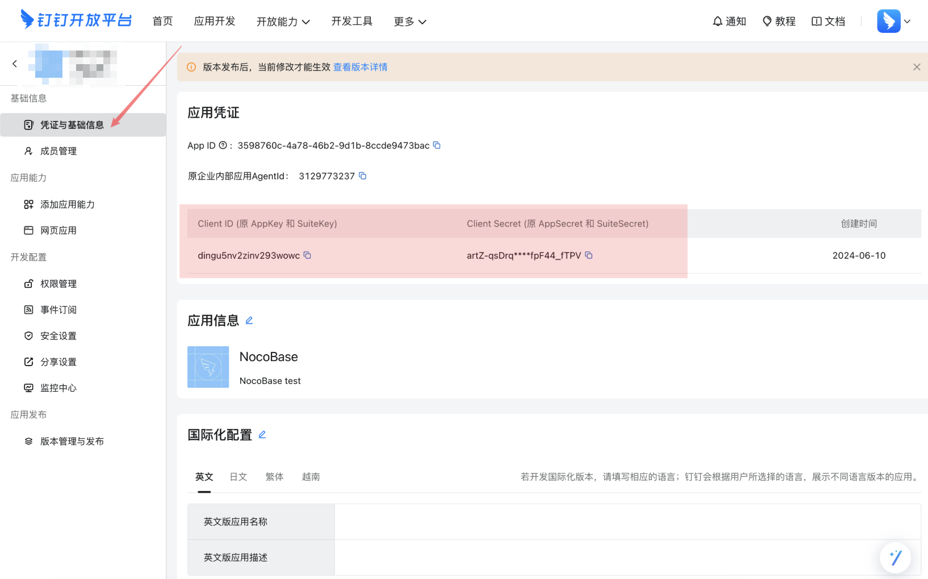Screen dimensions: 928x579
Task: Open the account avatar dropdown
Action: pos(894,21)
